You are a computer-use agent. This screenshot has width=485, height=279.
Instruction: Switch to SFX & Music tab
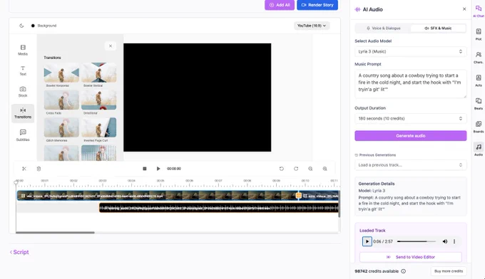(x=438, y=28)
